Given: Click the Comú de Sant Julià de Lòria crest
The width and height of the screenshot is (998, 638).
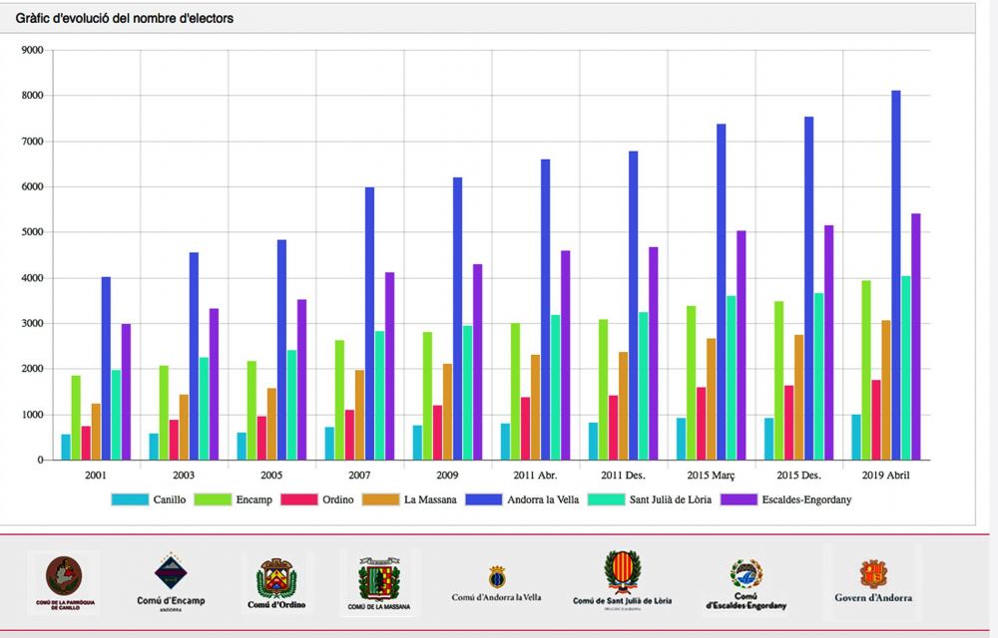Looking at the screenshot, I should click(x=623, y=579).
